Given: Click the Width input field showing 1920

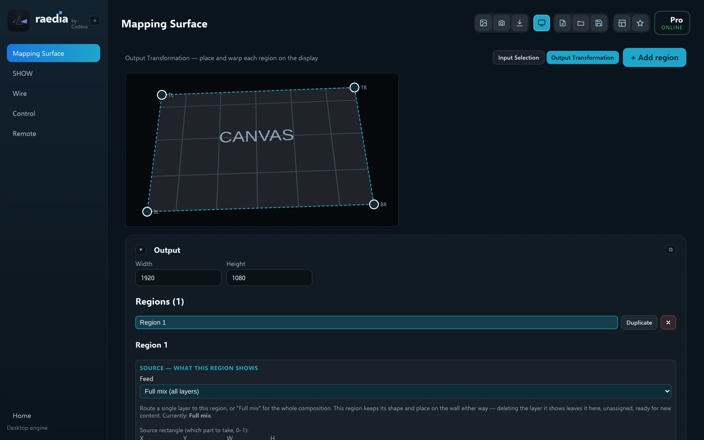Looking at the screenshot, I should point(178,278).
